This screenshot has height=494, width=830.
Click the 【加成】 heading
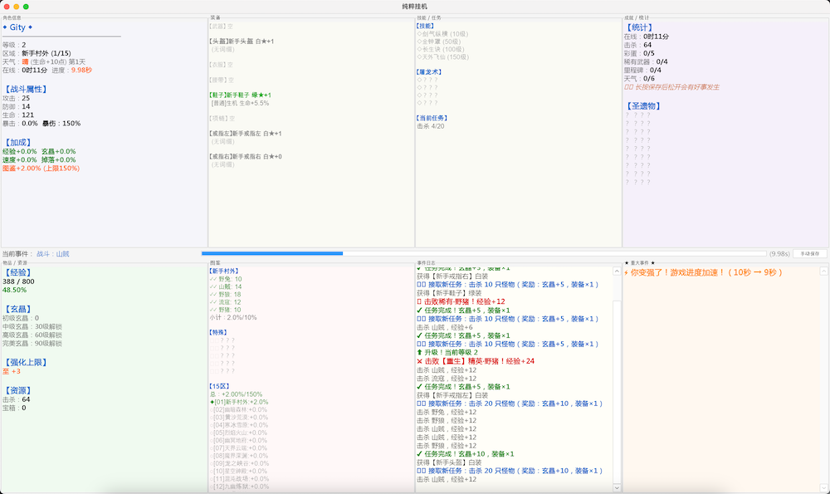18,143
